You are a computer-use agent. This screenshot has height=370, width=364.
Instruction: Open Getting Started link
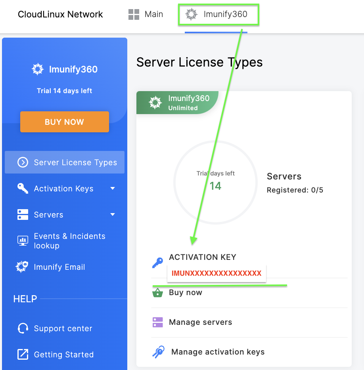coord(64,355)
